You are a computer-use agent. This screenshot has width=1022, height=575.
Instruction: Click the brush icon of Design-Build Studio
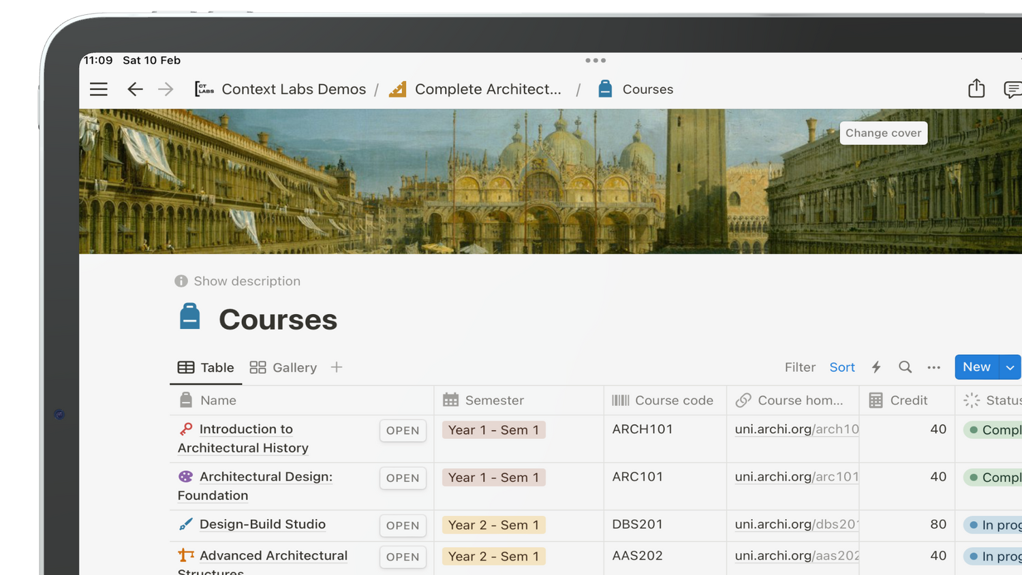185,525
